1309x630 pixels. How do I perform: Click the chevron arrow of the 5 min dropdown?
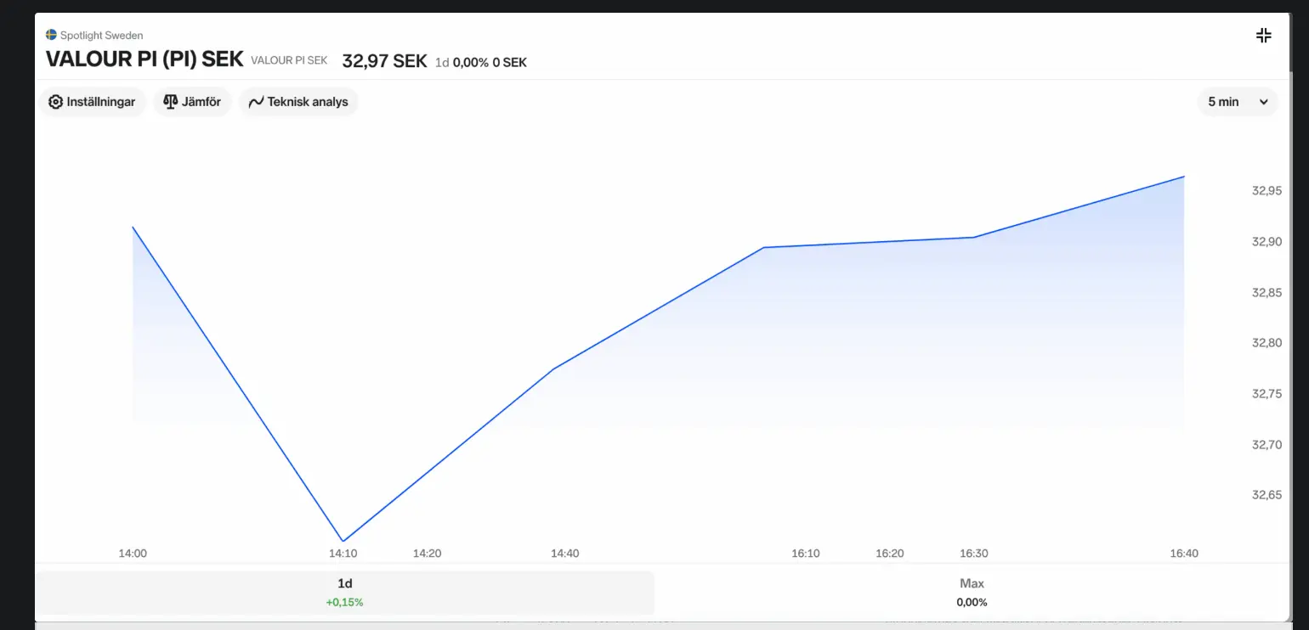click(1264, 102)
